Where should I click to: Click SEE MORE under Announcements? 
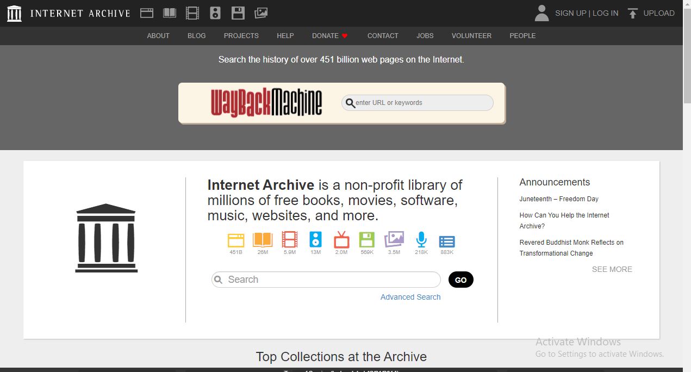pos(612,269)
